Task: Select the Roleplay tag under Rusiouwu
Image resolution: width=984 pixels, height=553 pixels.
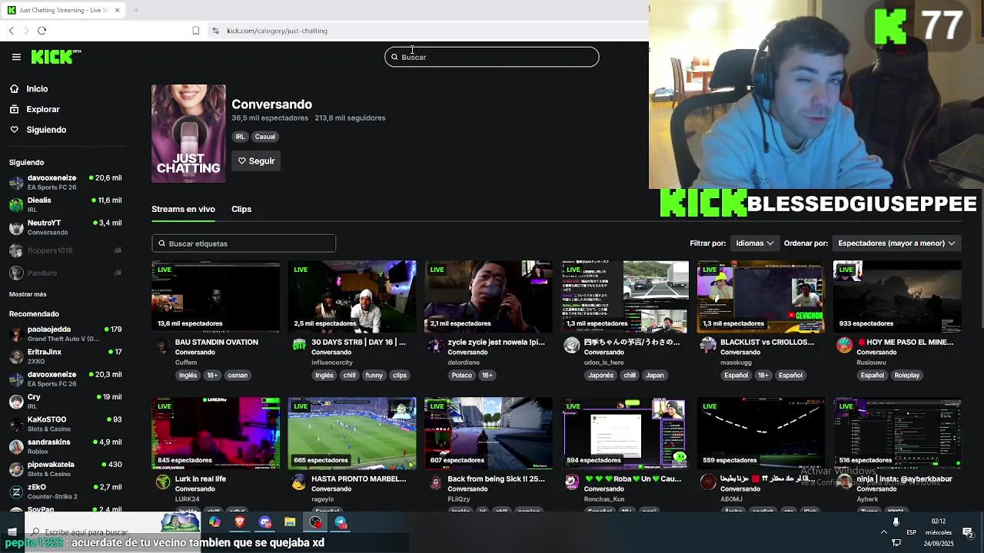Action: pyautogui.click(x=907, y=376)
